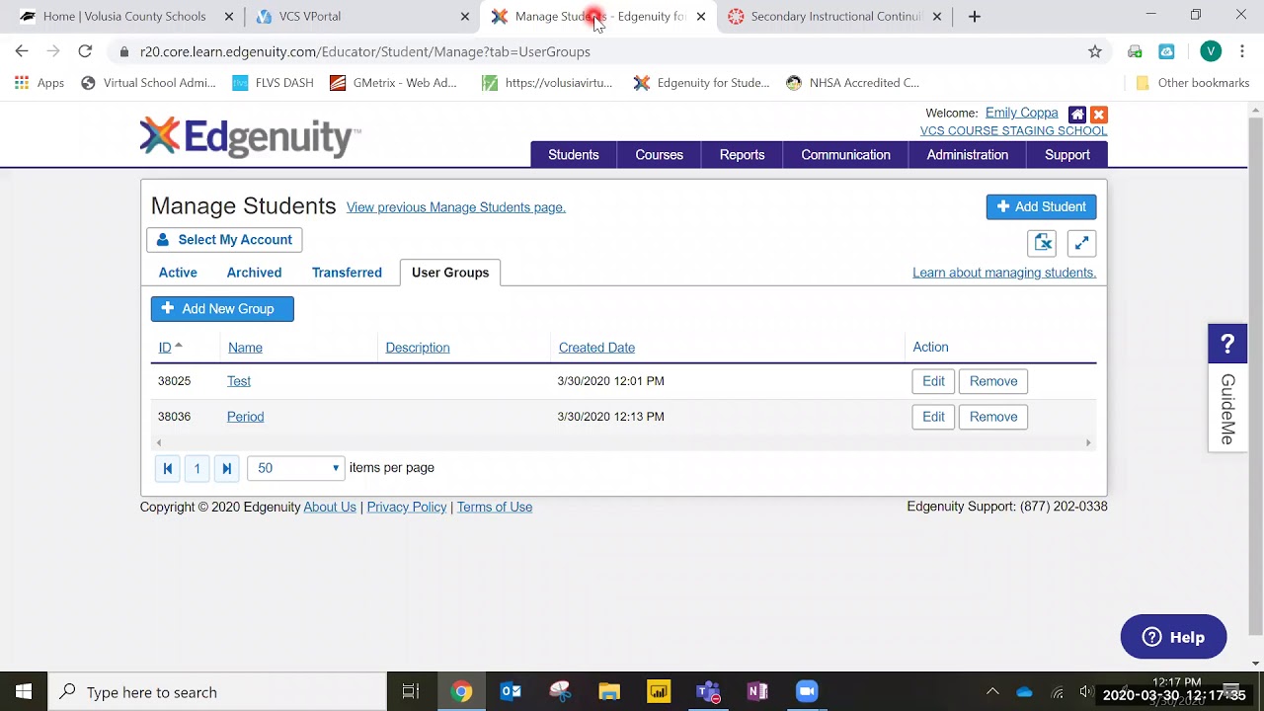The height and width of the screenshot is (711, 1264).
Task: Open the Support menu
Action: (1067, 155)
